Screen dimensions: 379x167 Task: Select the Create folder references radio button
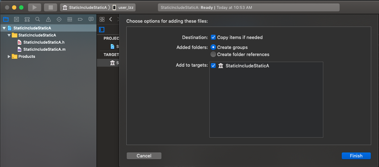coord(213,54)
